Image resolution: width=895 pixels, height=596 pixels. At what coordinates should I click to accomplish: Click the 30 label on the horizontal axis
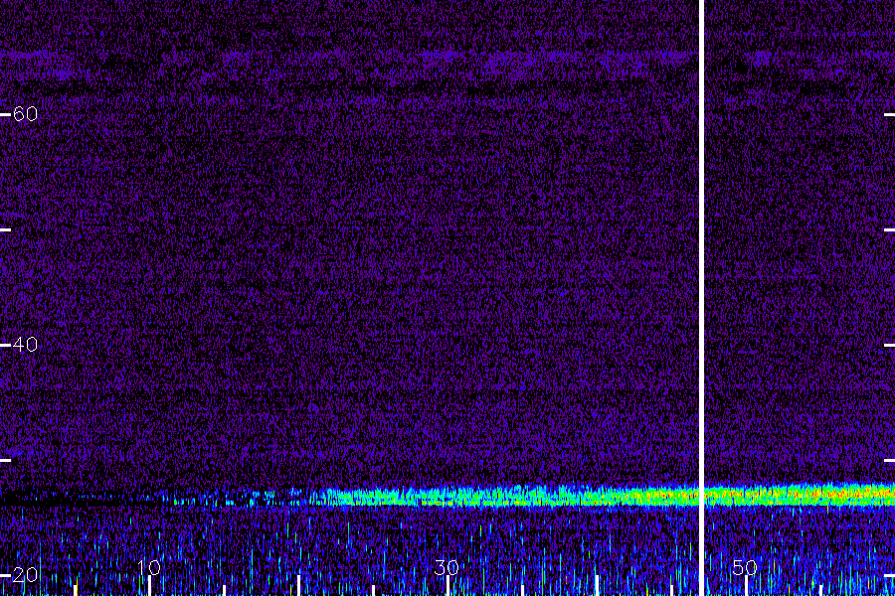447,567
